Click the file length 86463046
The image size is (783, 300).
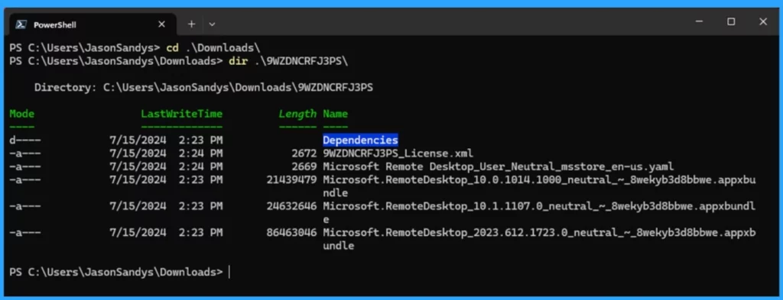[x=291, y=233]
